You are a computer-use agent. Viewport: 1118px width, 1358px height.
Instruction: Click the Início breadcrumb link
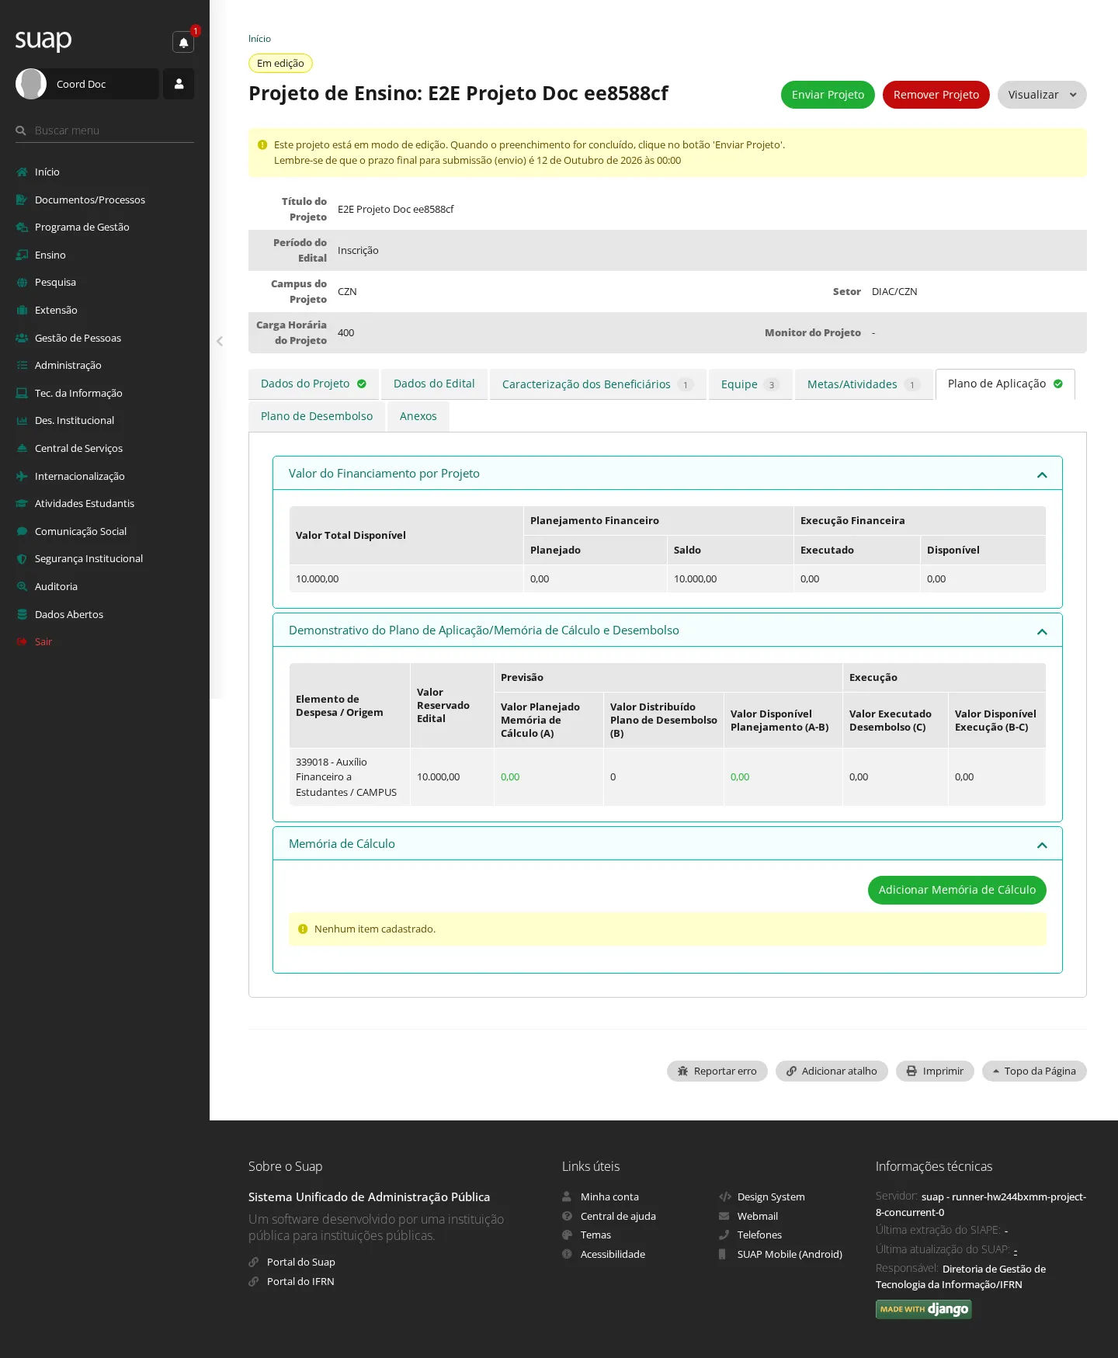(259, 39)
